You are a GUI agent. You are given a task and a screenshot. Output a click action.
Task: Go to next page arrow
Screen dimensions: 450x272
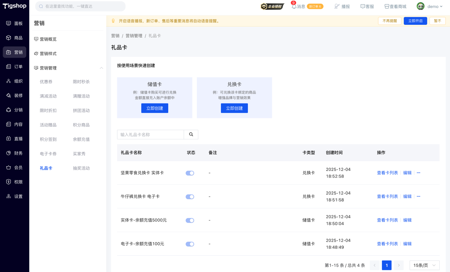click(x=399, y=265)
